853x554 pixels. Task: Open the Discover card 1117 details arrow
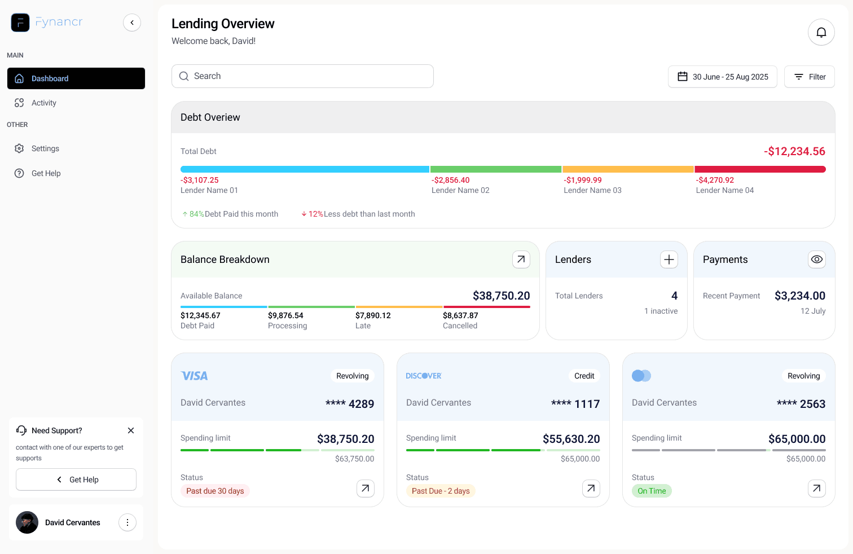tap(591, 489)
